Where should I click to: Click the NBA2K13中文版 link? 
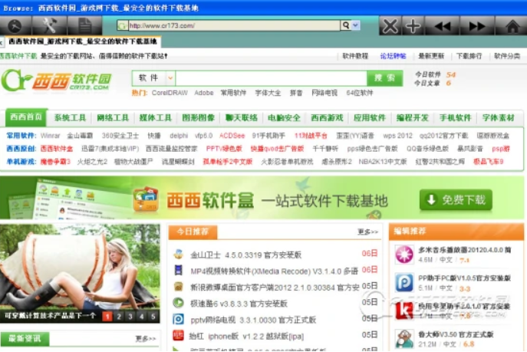click(x=383, y=162)
